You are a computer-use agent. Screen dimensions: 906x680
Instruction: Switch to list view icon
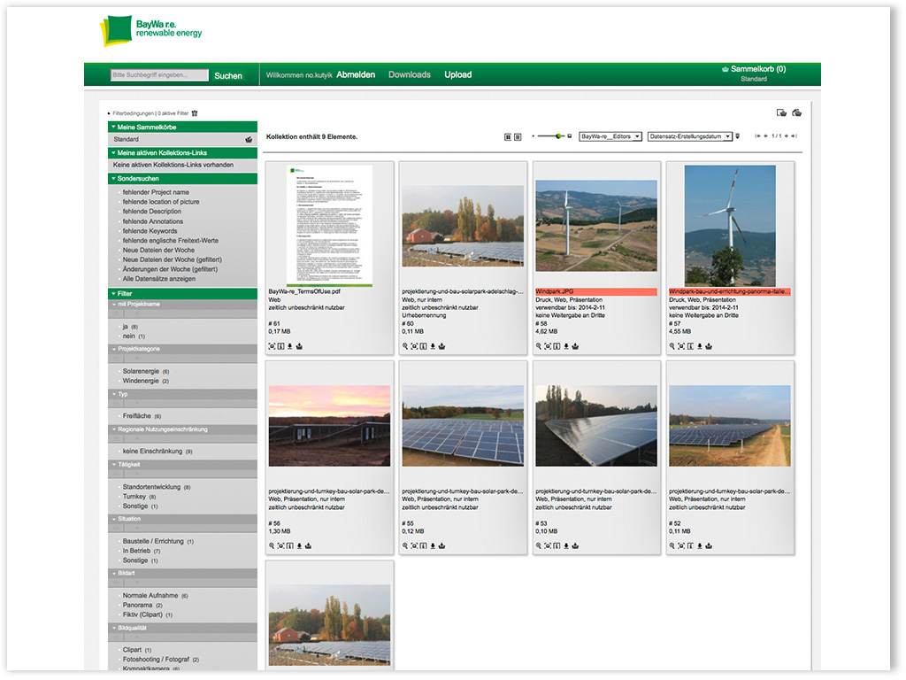pos(518,136)
